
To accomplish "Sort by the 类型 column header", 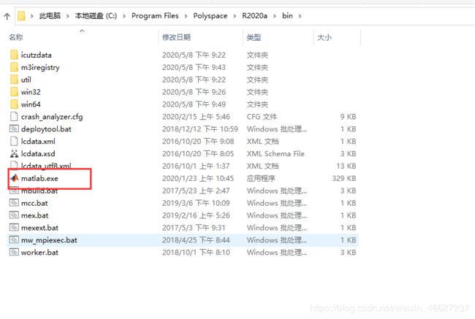I will pyautogui.click(x=254, y=37).
